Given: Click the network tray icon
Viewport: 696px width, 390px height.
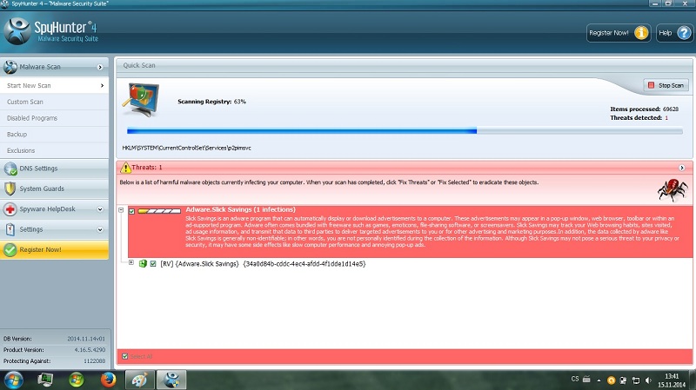Looking at the screenshot, I should [636, 380].
